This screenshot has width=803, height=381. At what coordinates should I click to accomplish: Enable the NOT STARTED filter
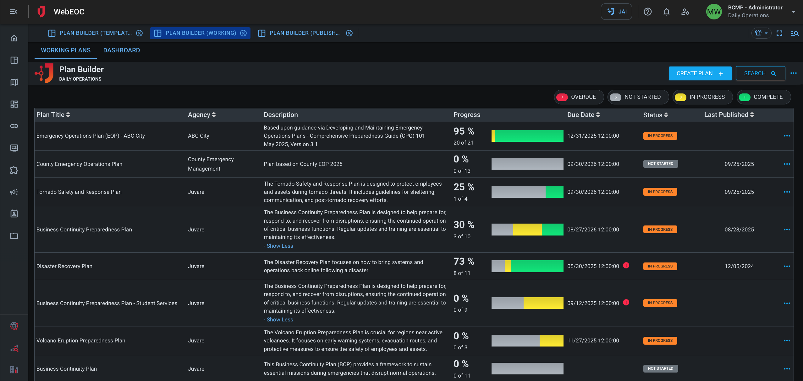pos(638,97)
